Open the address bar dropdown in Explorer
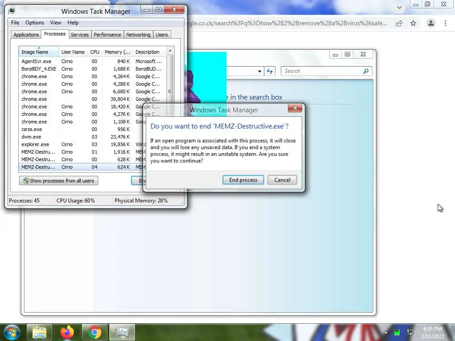 [259, 71]
